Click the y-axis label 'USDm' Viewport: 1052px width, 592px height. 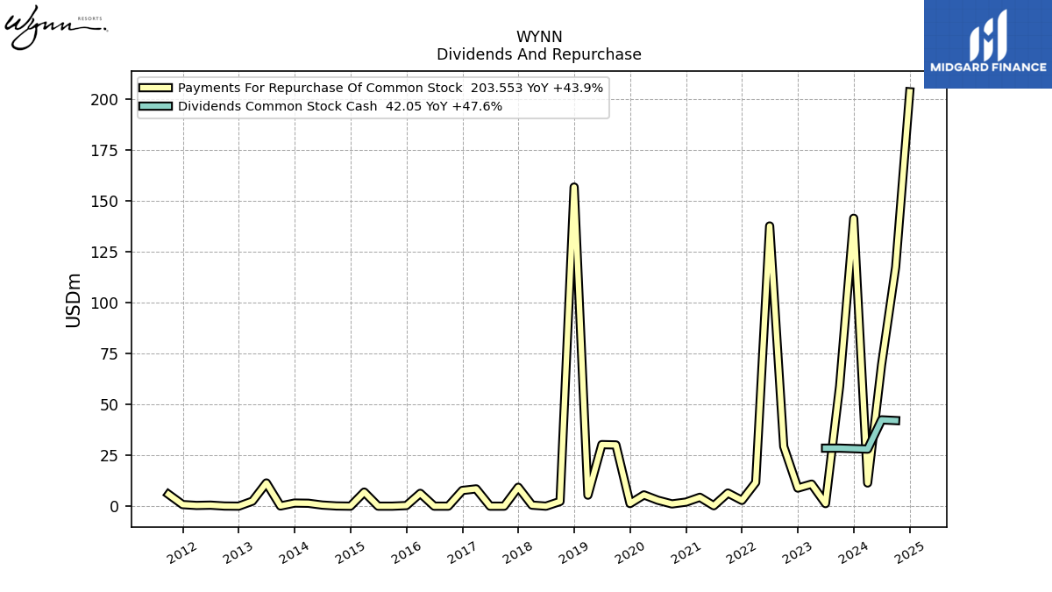[x=74, y=300]
